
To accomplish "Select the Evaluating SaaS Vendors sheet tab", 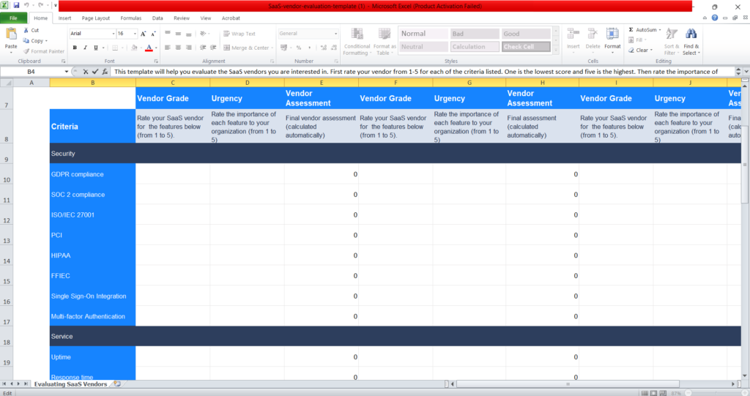I will 70,384.
